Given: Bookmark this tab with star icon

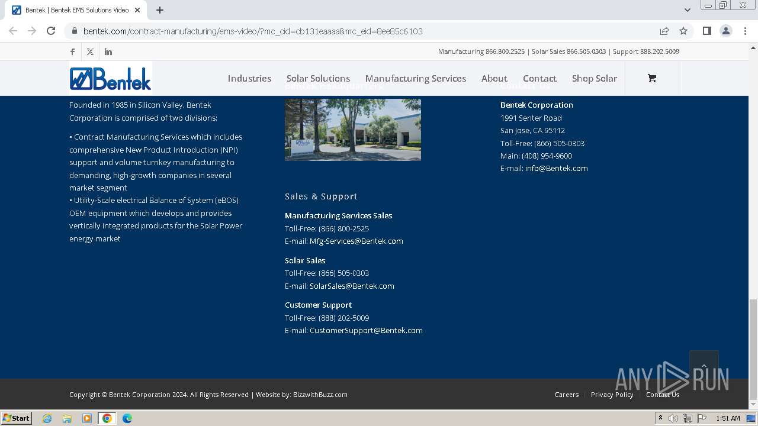Looking at the screenshot, I should click(683, 31).
